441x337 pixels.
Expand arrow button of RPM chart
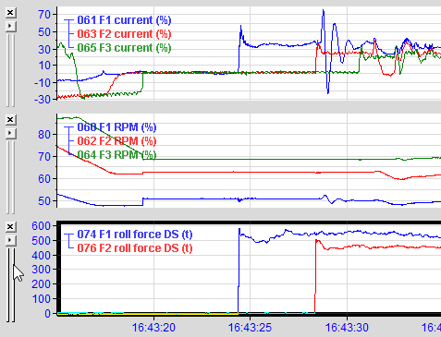(x=10, y=133)
